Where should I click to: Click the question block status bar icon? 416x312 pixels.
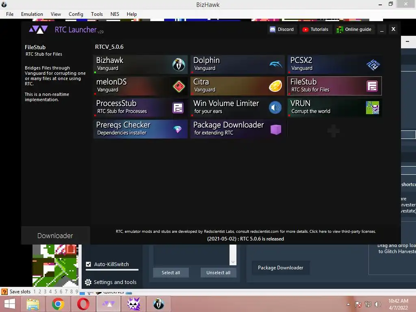click(x=4, y=292)
